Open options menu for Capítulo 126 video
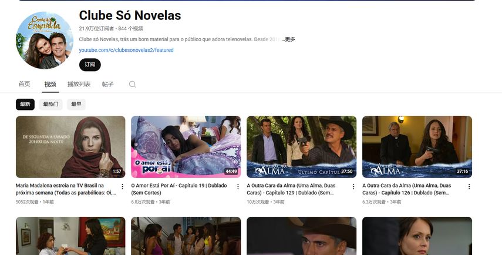The height and width of the screenshot is (255, 502). point(469,186)
